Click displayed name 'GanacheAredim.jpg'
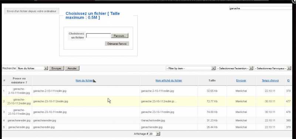The image size is (296, 139). coord(153,120)
